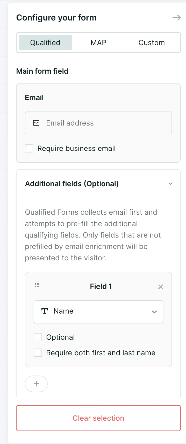The image size is (186, 444).
Task: Select the Qualified tab
Action: 45,43
